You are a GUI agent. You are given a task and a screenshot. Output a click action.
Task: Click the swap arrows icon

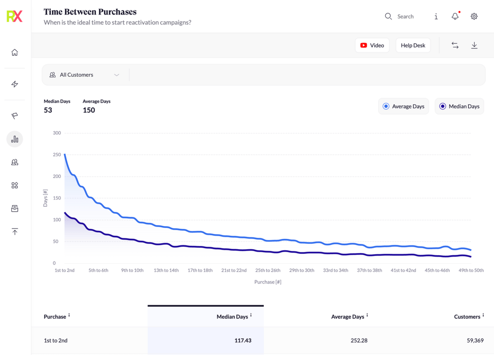[455, 45]
